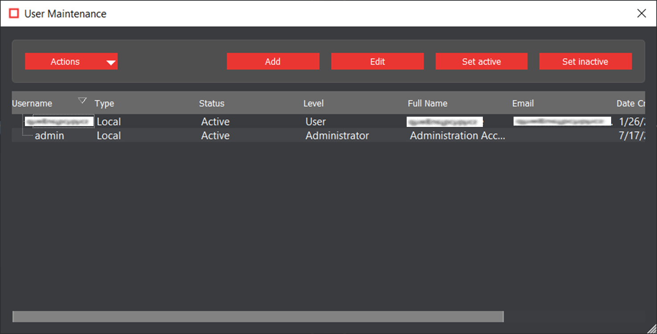Click the horizontal scrollbar thumb
657x334 pixels.
(258, 316)
